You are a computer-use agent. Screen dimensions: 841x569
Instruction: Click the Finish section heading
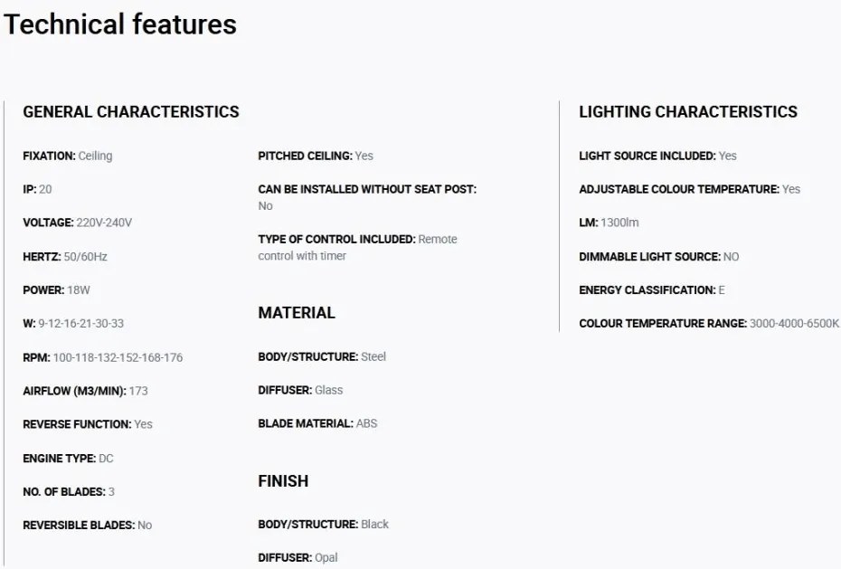click(283, 481)
